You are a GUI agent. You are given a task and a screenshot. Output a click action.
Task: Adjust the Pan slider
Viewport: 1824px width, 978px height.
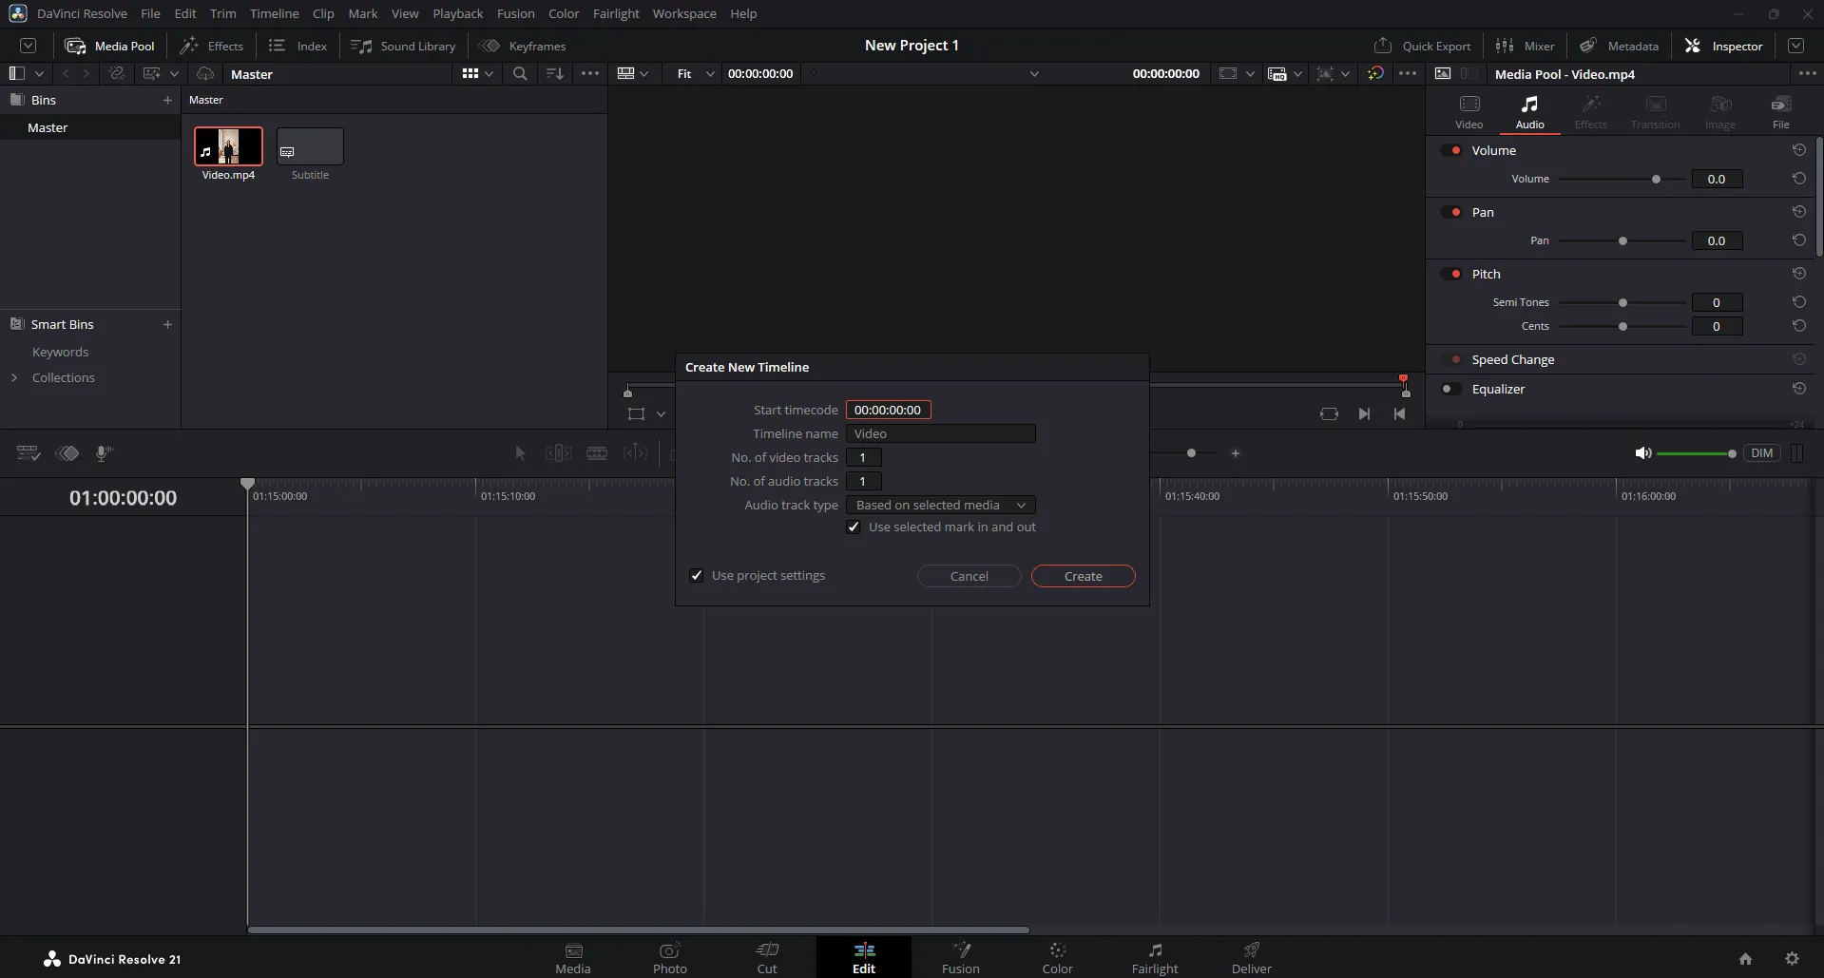pyautogui.click(x=1622, y=240)
